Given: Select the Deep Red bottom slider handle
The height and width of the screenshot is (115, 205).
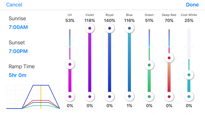Looking at the screenshot, I should (x=169, y=97).
